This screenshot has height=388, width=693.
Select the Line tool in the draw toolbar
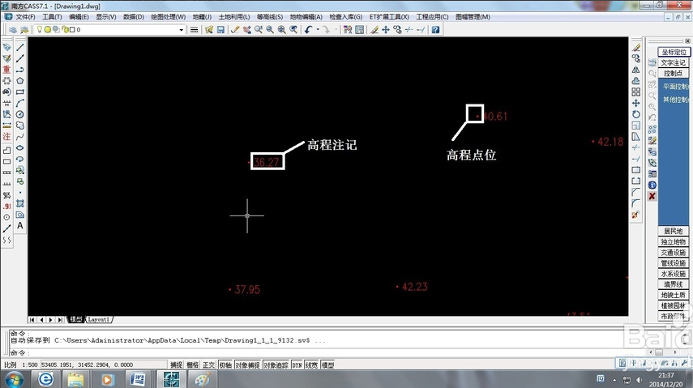coord(20,47)
